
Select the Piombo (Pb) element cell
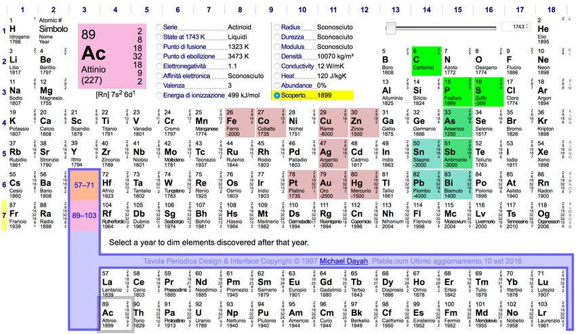pyautogui.click(x=426, y=184)
